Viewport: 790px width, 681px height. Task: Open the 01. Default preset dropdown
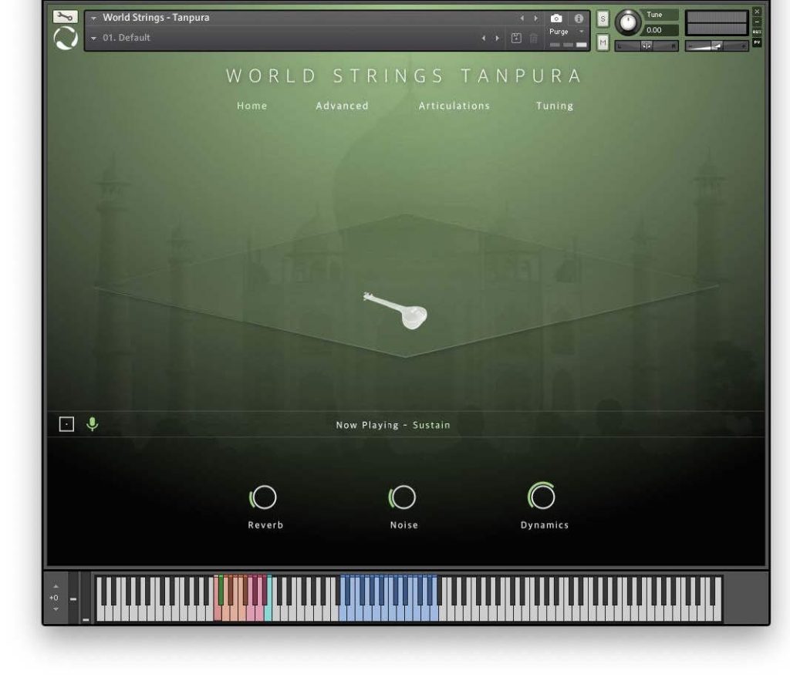pos(94,38)
